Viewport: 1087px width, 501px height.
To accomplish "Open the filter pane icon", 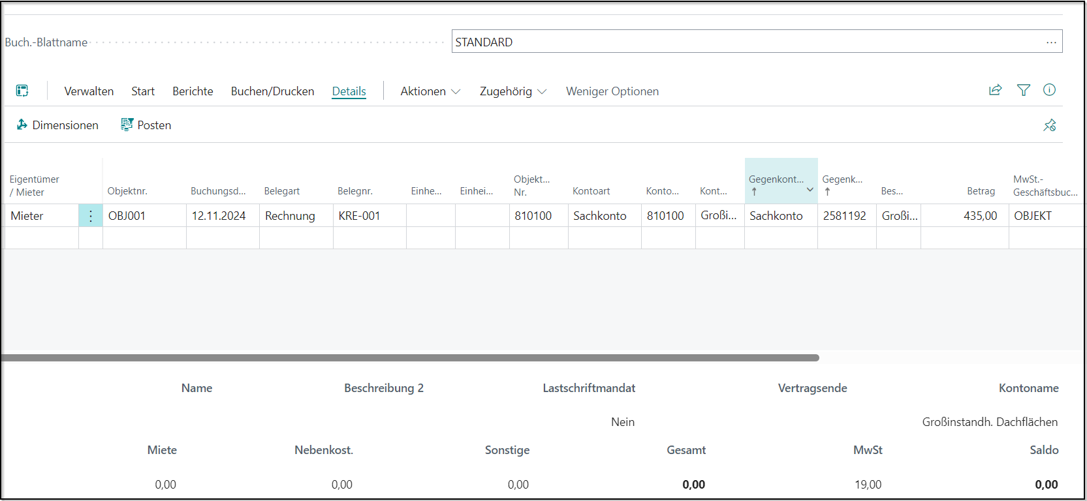I will [1023, 90].
